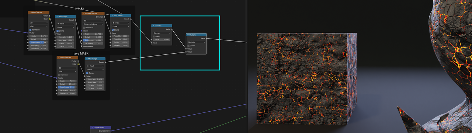
Task: Toggle Clamp checkbox on the Multiply node
Action: pyautogui.click(x=188, y=46)
